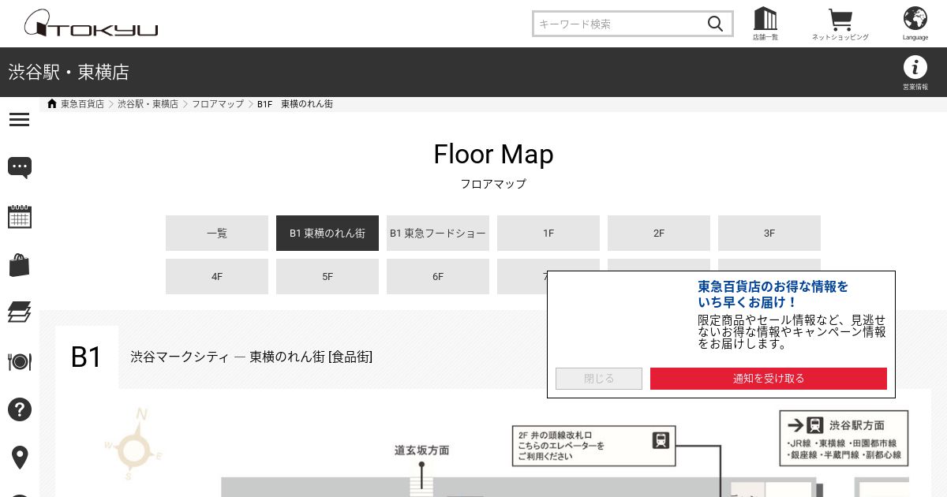The image size is (947, 497).
Task: Click the map pin location icon
Action: pos(19,458)
